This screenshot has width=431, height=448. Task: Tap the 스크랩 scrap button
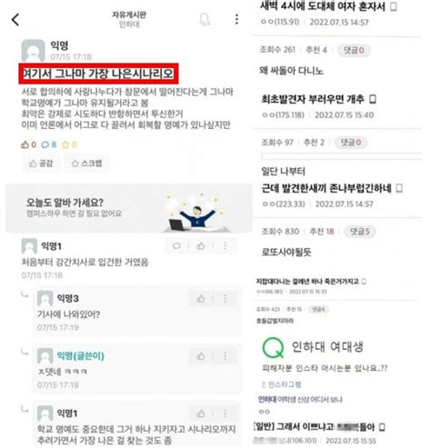pos(86,164)
